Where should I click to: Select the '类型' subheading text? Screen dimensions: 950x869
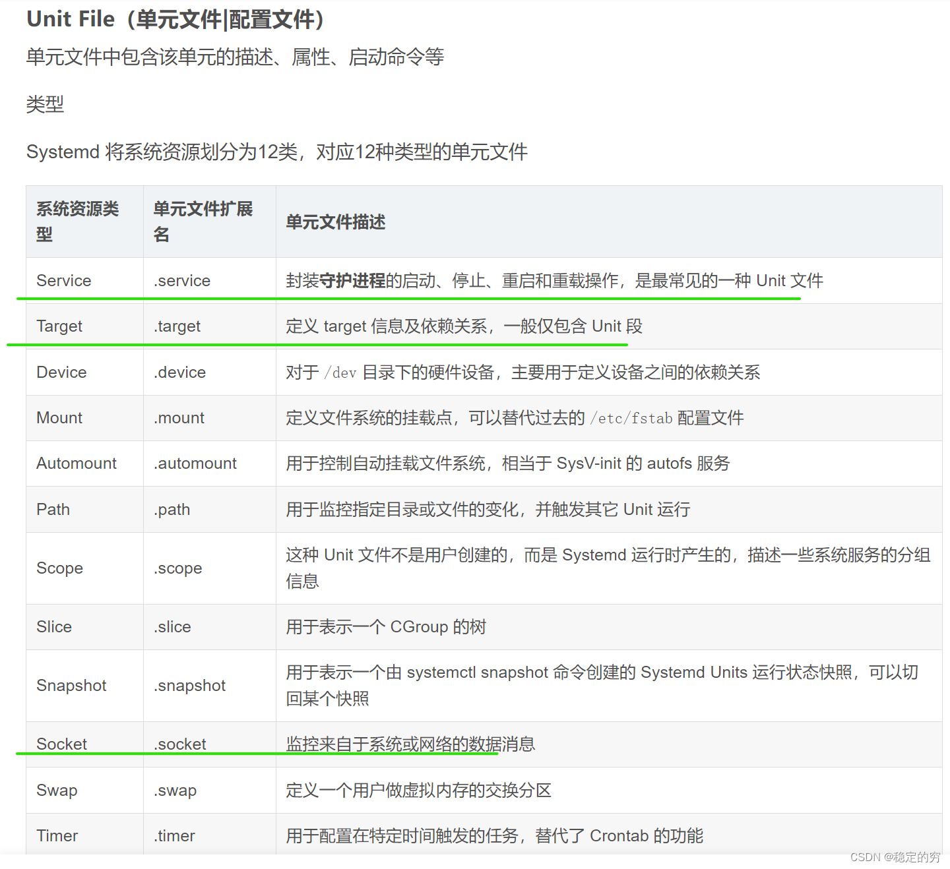[45, 104]
